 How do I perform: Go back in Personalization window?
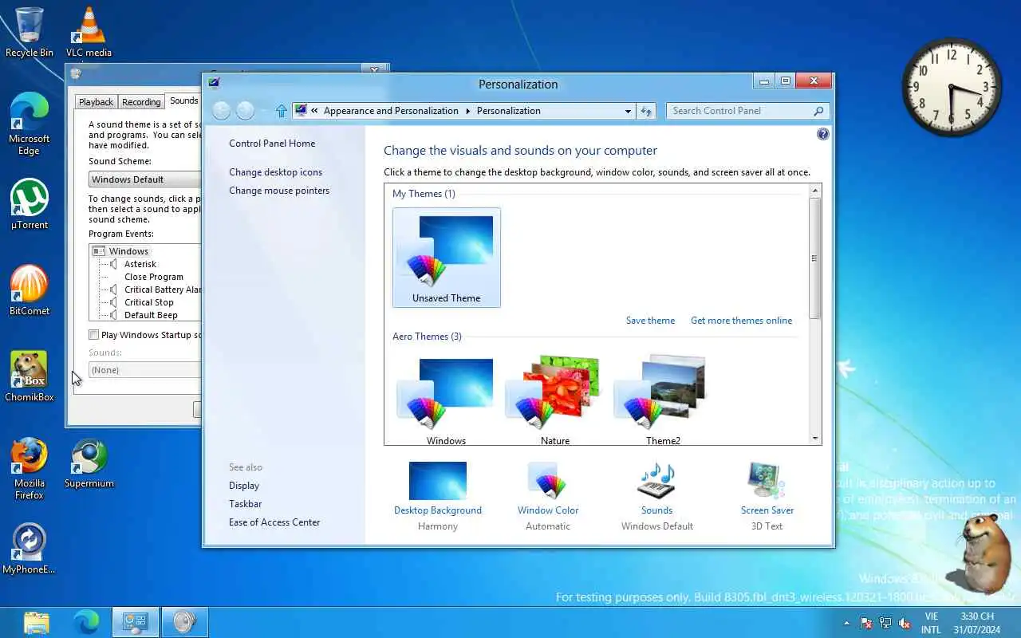pos(222,111)
